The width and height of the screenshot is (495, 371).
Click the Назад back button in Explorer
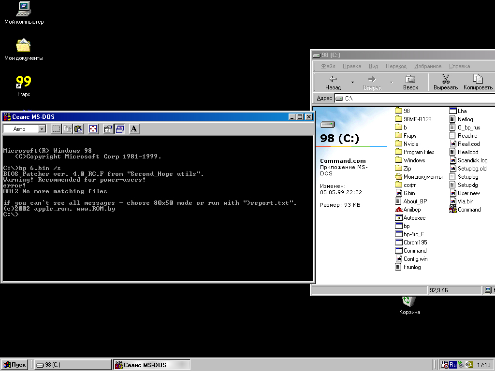coord(333,82)
